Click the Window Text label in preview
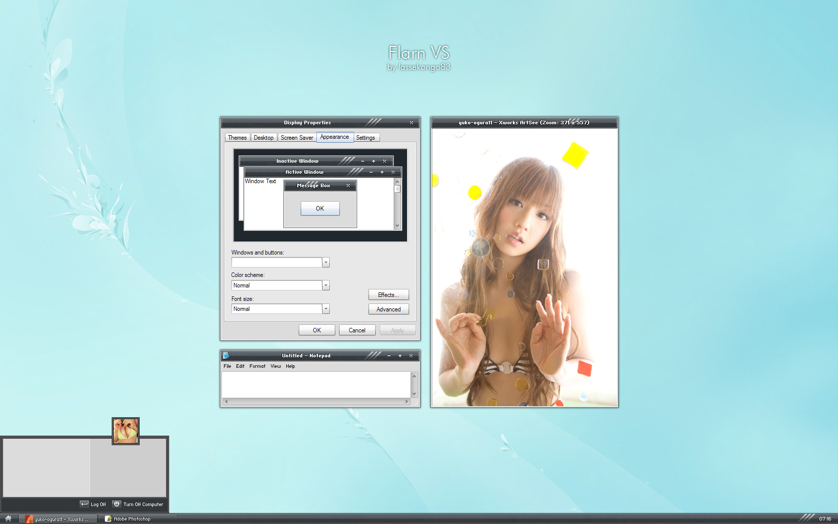Screen dimensions: 838x524 pyautogui.click(x=260, y=181)
